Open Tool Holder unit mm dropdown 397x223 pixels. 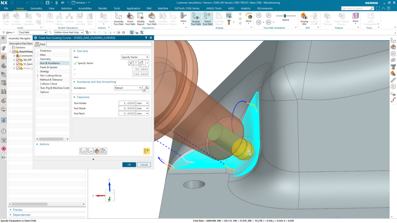[143, 103]
